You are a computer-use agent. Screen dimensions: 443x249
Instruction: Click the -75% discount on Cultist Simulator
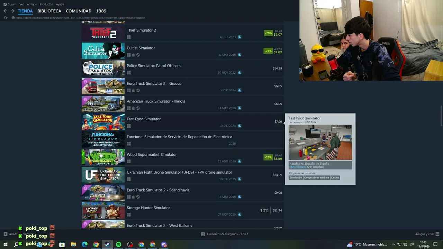(x=268, y=51)
